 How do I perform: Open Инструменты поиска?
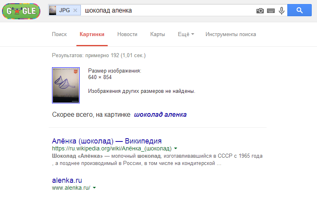(231, 34)
